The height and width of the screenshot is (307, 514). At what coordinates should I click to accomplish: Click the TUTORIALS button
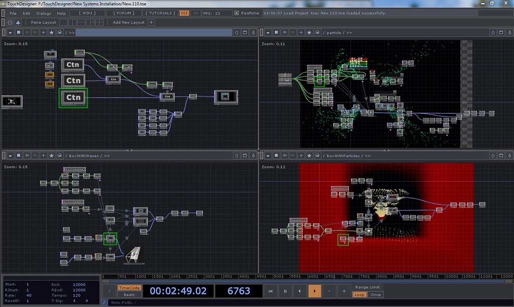pyautogui.click(x=161, y=13)
